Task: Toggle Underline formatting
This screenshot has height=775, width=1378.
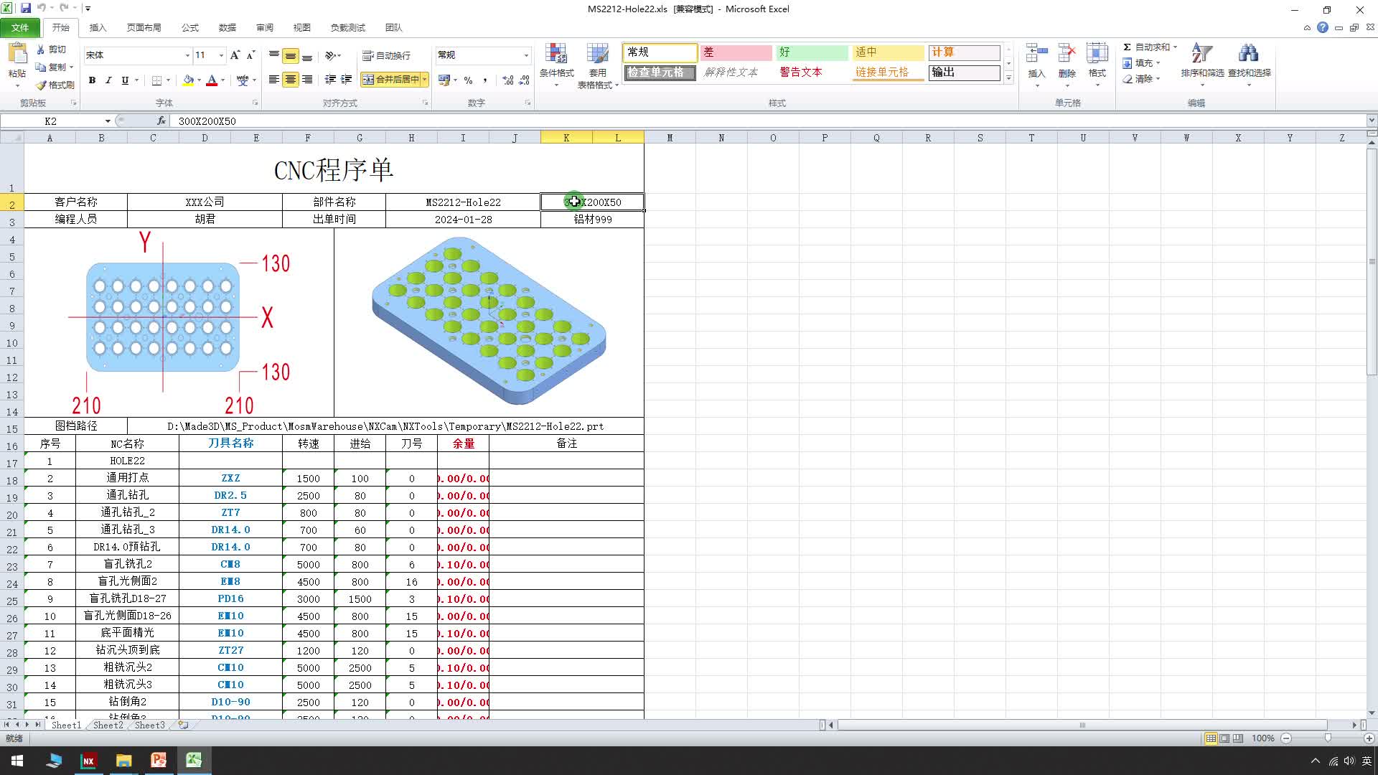Action: pyautogui.click(x=125, y=80)
